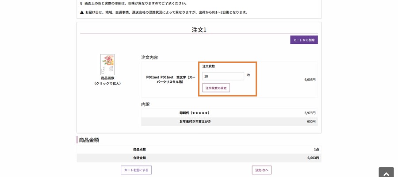Click the 1点 item count value
Viewport: 398px width, 177px height.
(316, 149)
